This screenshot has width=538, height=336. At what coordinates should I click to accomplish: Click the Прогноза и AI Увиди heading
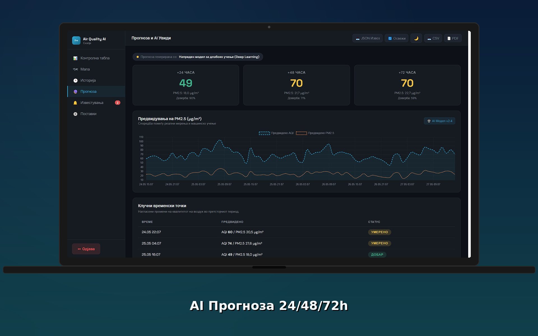click(x=151, y=38)
